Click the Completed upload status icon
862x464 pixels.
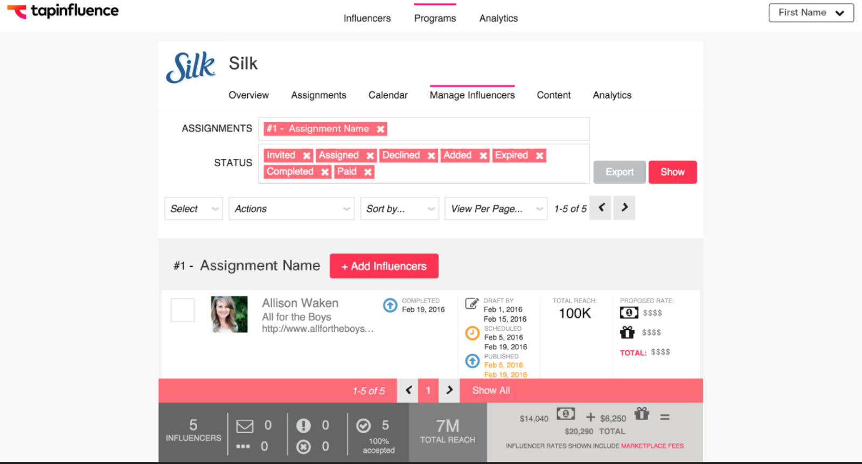[390, 306]
